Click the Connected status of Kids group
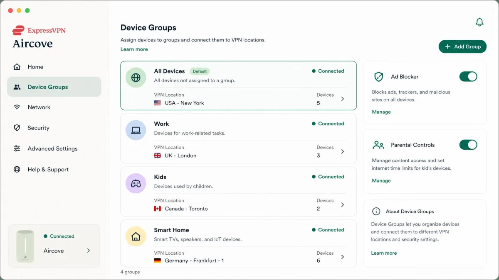The image size is (499, 280). pos(328,177)
